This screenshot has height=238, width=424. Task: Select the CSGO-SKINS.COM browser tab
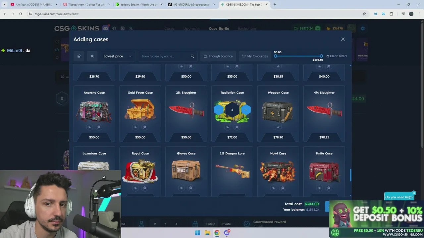click(244, 5)
